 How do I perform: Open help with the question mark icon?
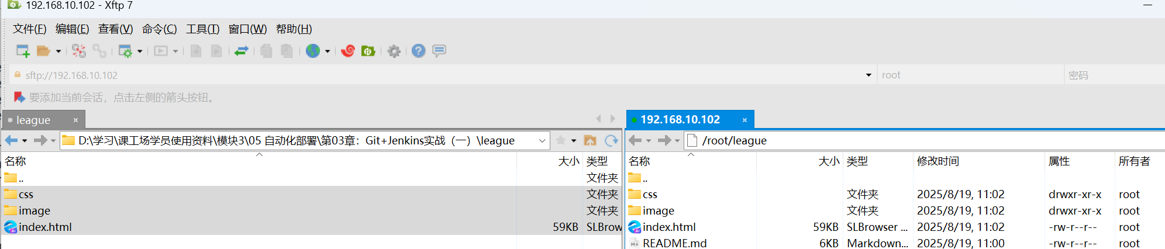(x=418, y=51)
